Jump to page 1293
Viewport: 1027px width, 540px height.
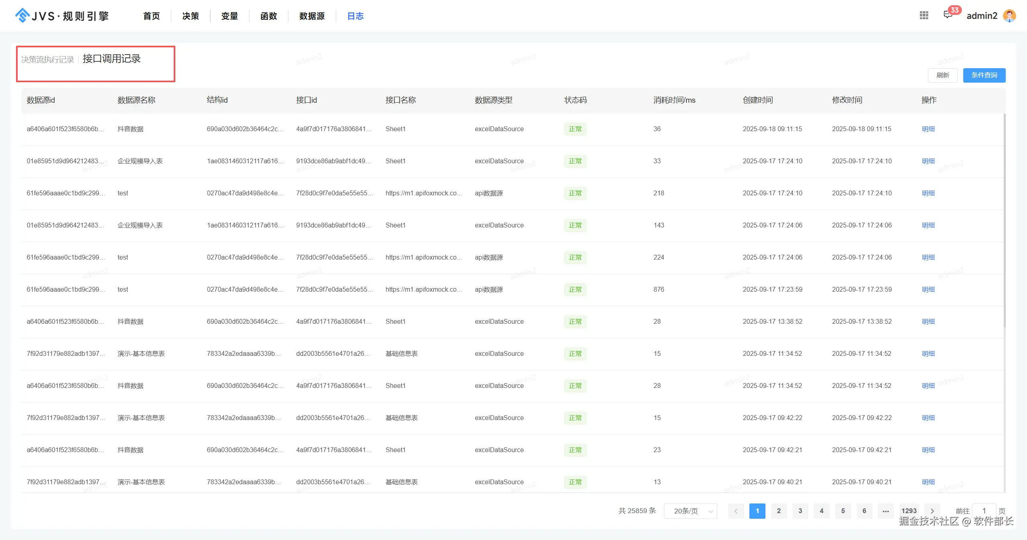909,511
